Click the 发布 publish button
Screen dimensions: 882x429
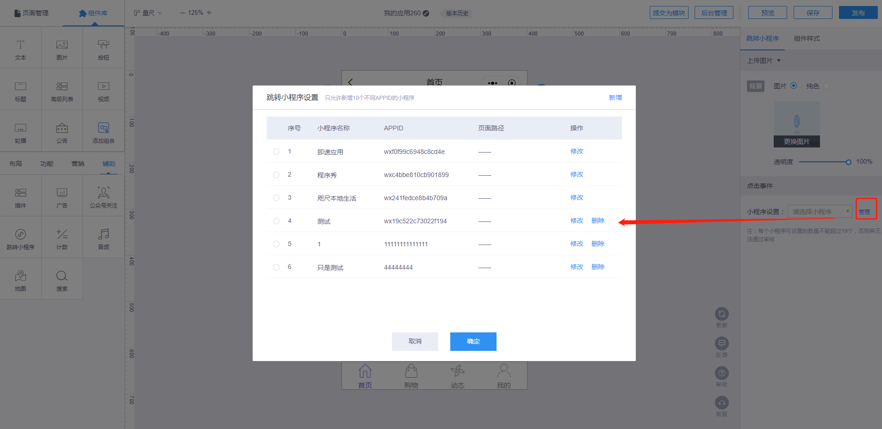pyautogui.click(x=858, y=12)
